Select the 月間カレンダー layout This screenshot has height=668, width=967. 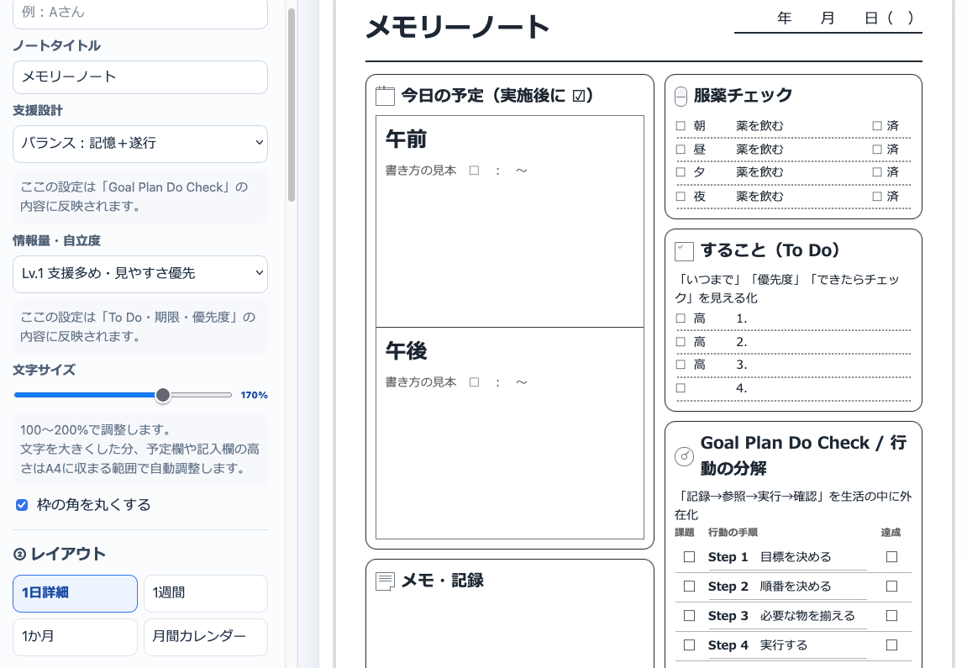206,637
